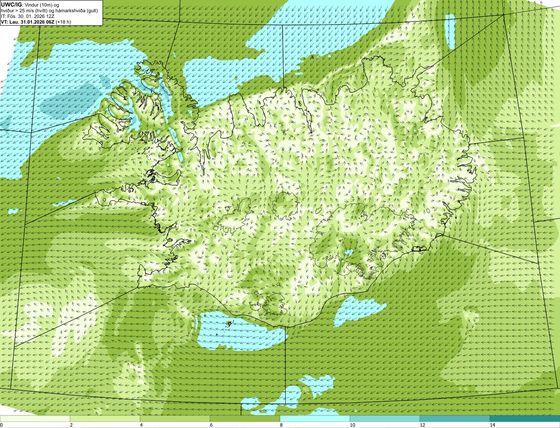This screenshot has height=428, width=560.
Task: Click the legend label '14'
Action: click(492, 425)
